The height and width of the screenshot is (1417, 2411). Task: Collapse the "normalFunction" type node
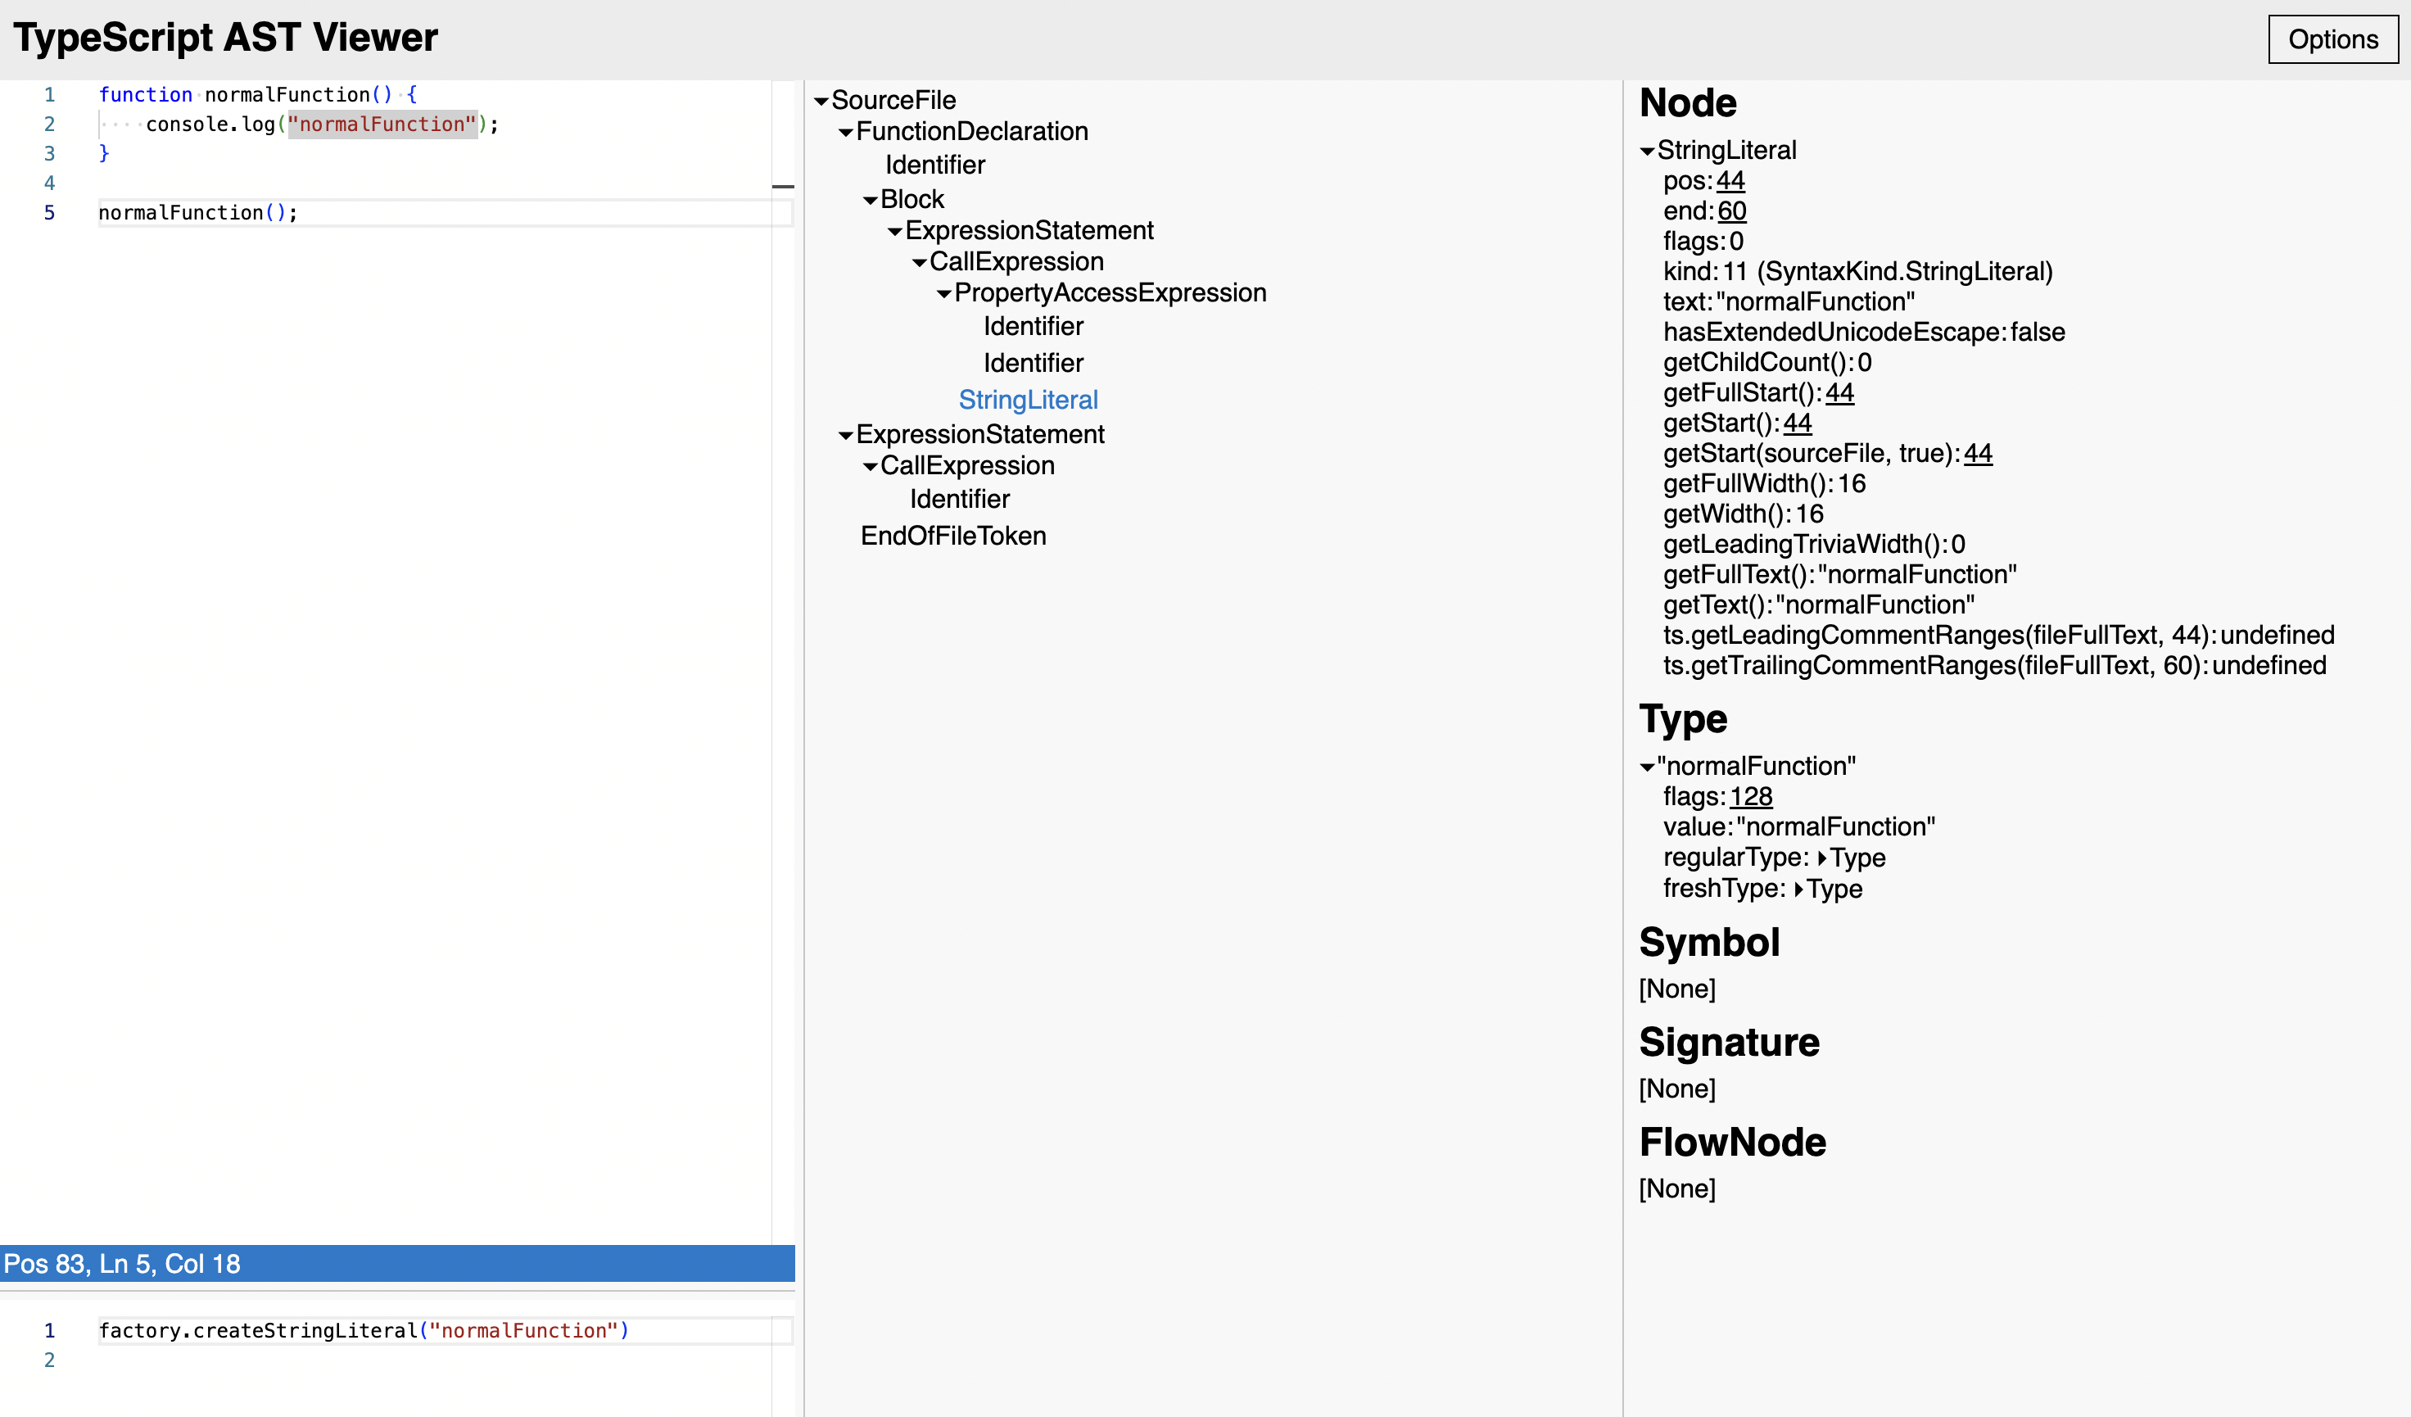(1648, 767)
